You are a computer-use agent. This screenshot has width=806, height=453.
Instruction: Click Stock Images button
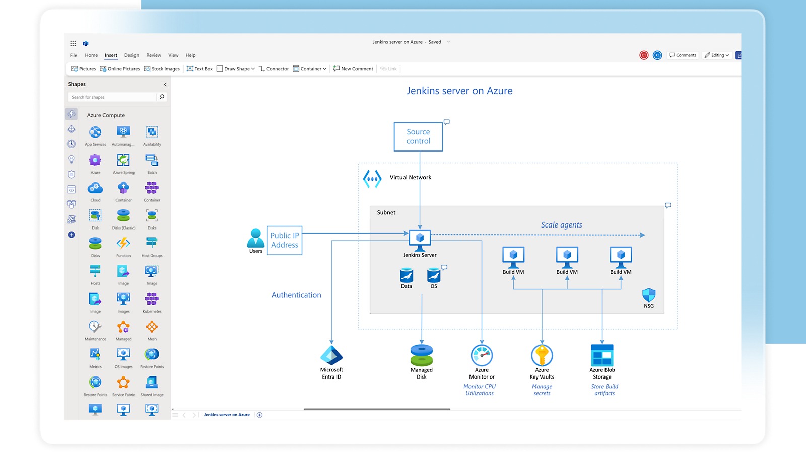coord(162,69)
